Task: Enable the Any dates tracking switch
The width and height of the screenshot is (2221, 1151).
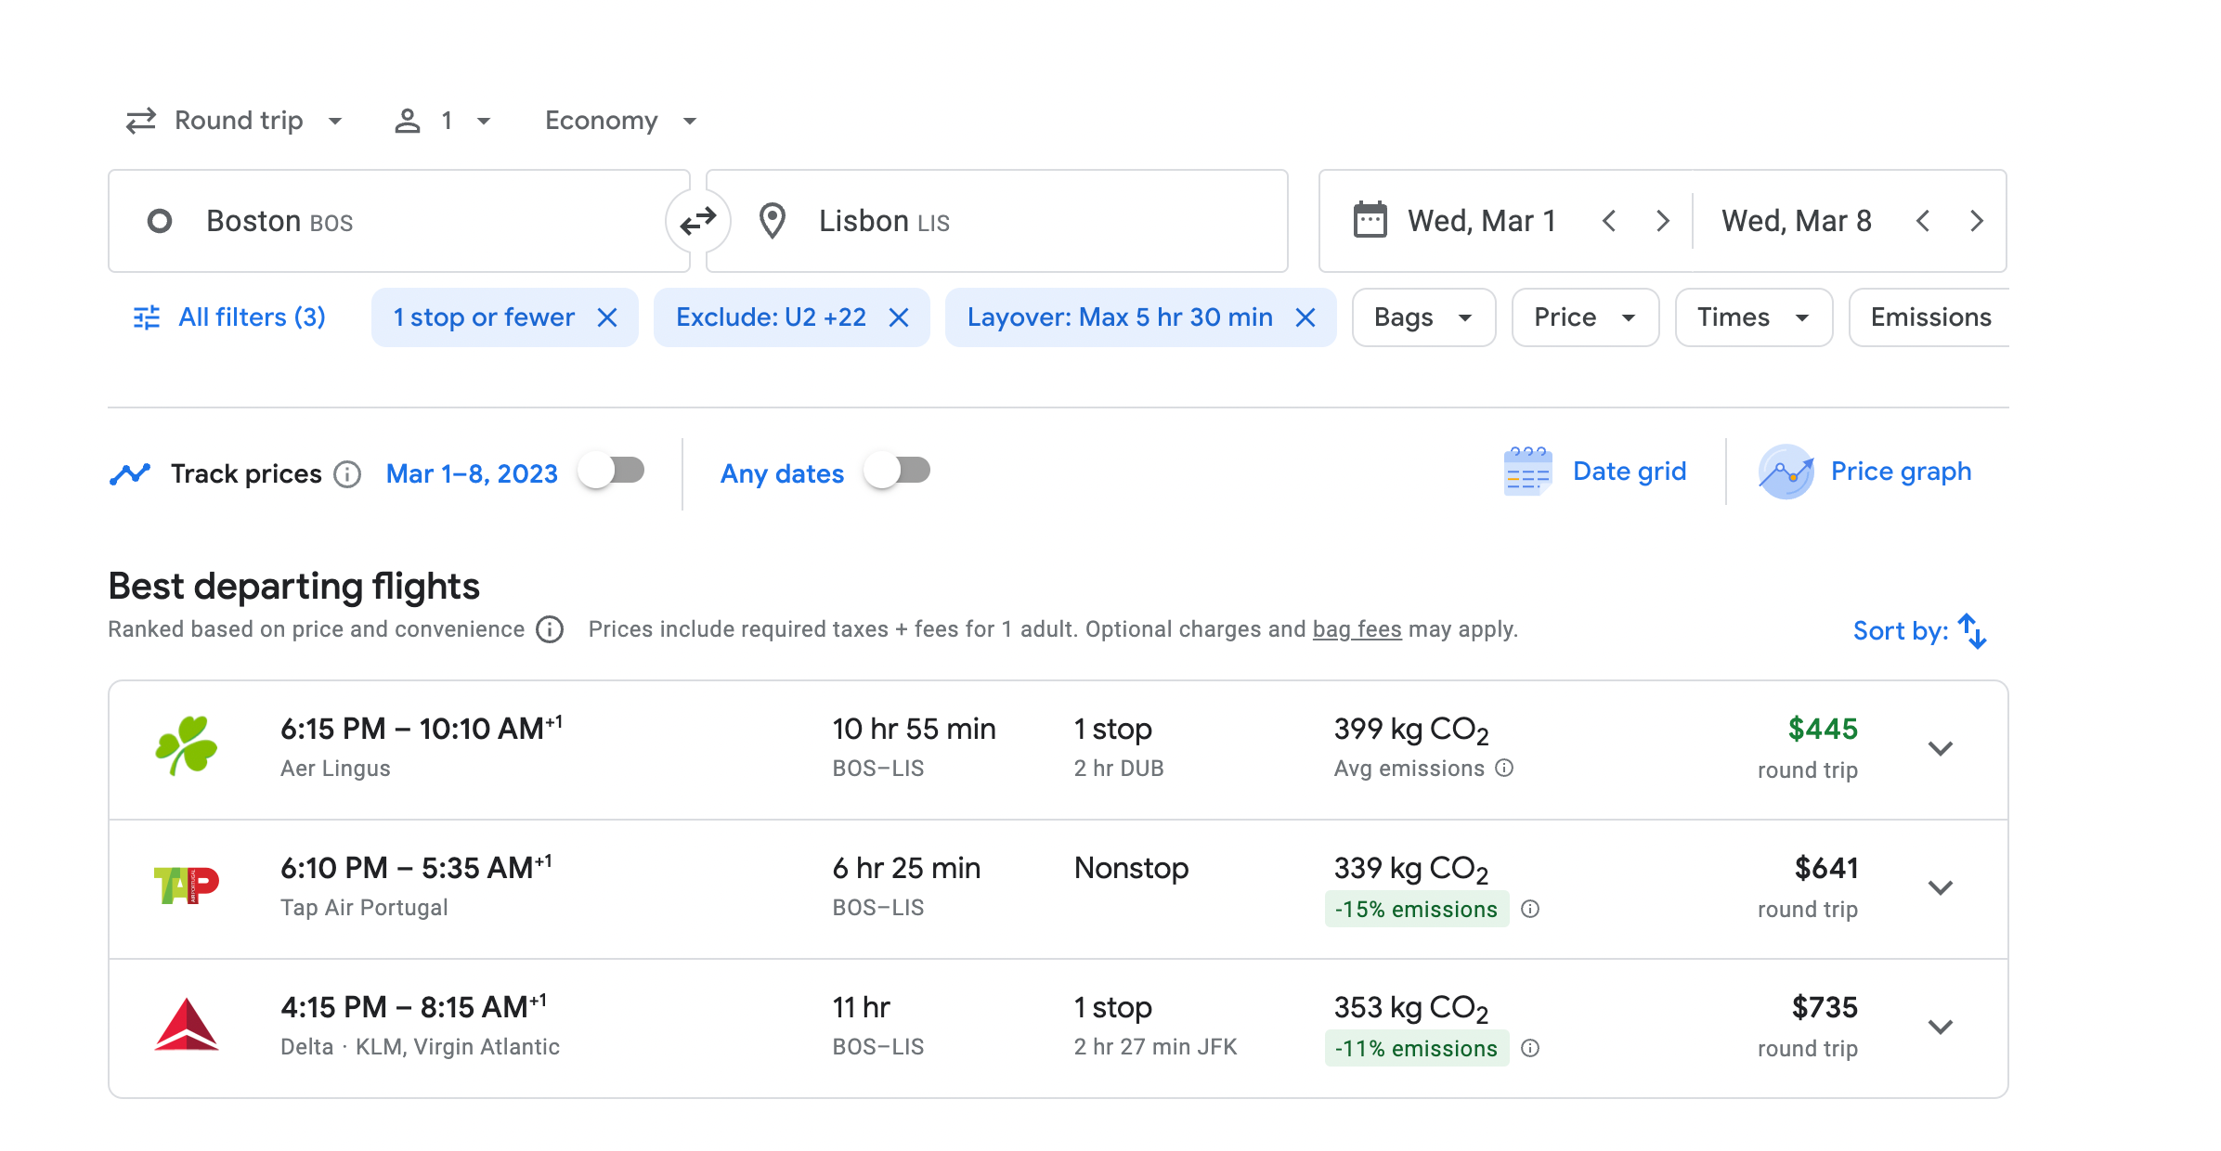Action: (x=897, y=471)
